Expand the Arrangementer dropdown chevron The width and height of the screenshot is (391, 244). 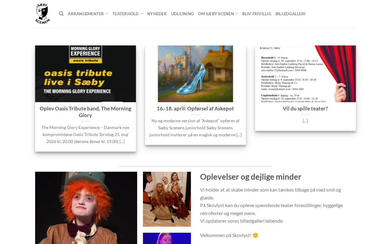(x=107, y=14)
